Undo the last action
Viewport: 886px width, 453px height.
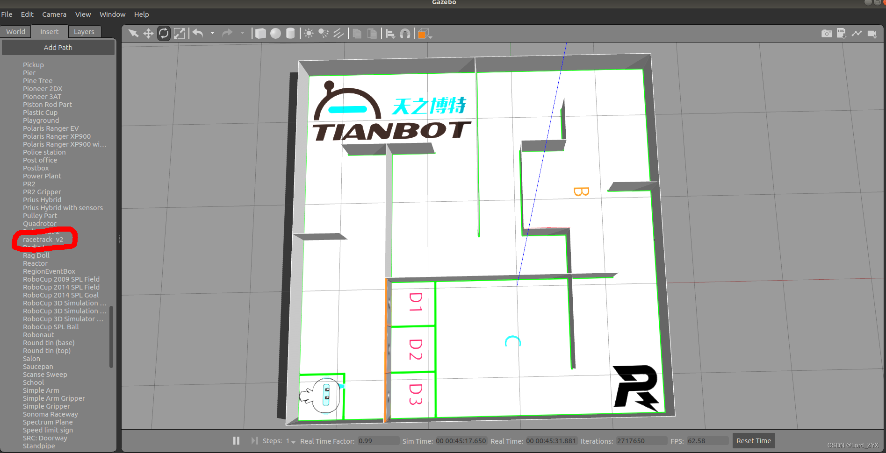198,33
